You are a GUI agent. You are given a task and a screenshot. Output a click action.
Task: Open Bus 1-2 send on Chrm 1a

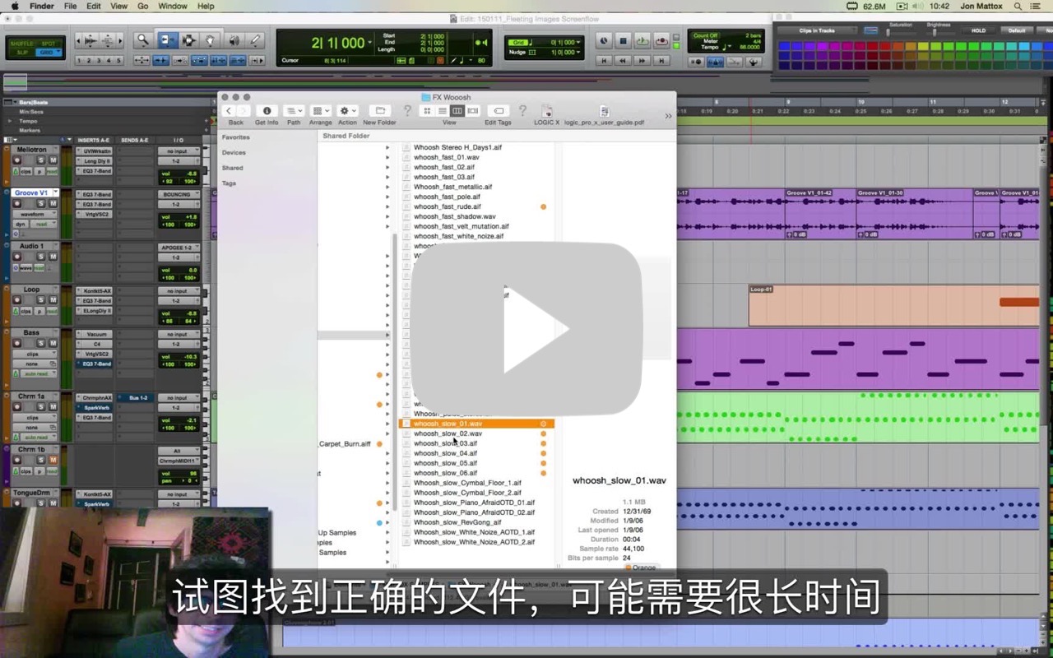pyautogui.click(x=137, y=397)
